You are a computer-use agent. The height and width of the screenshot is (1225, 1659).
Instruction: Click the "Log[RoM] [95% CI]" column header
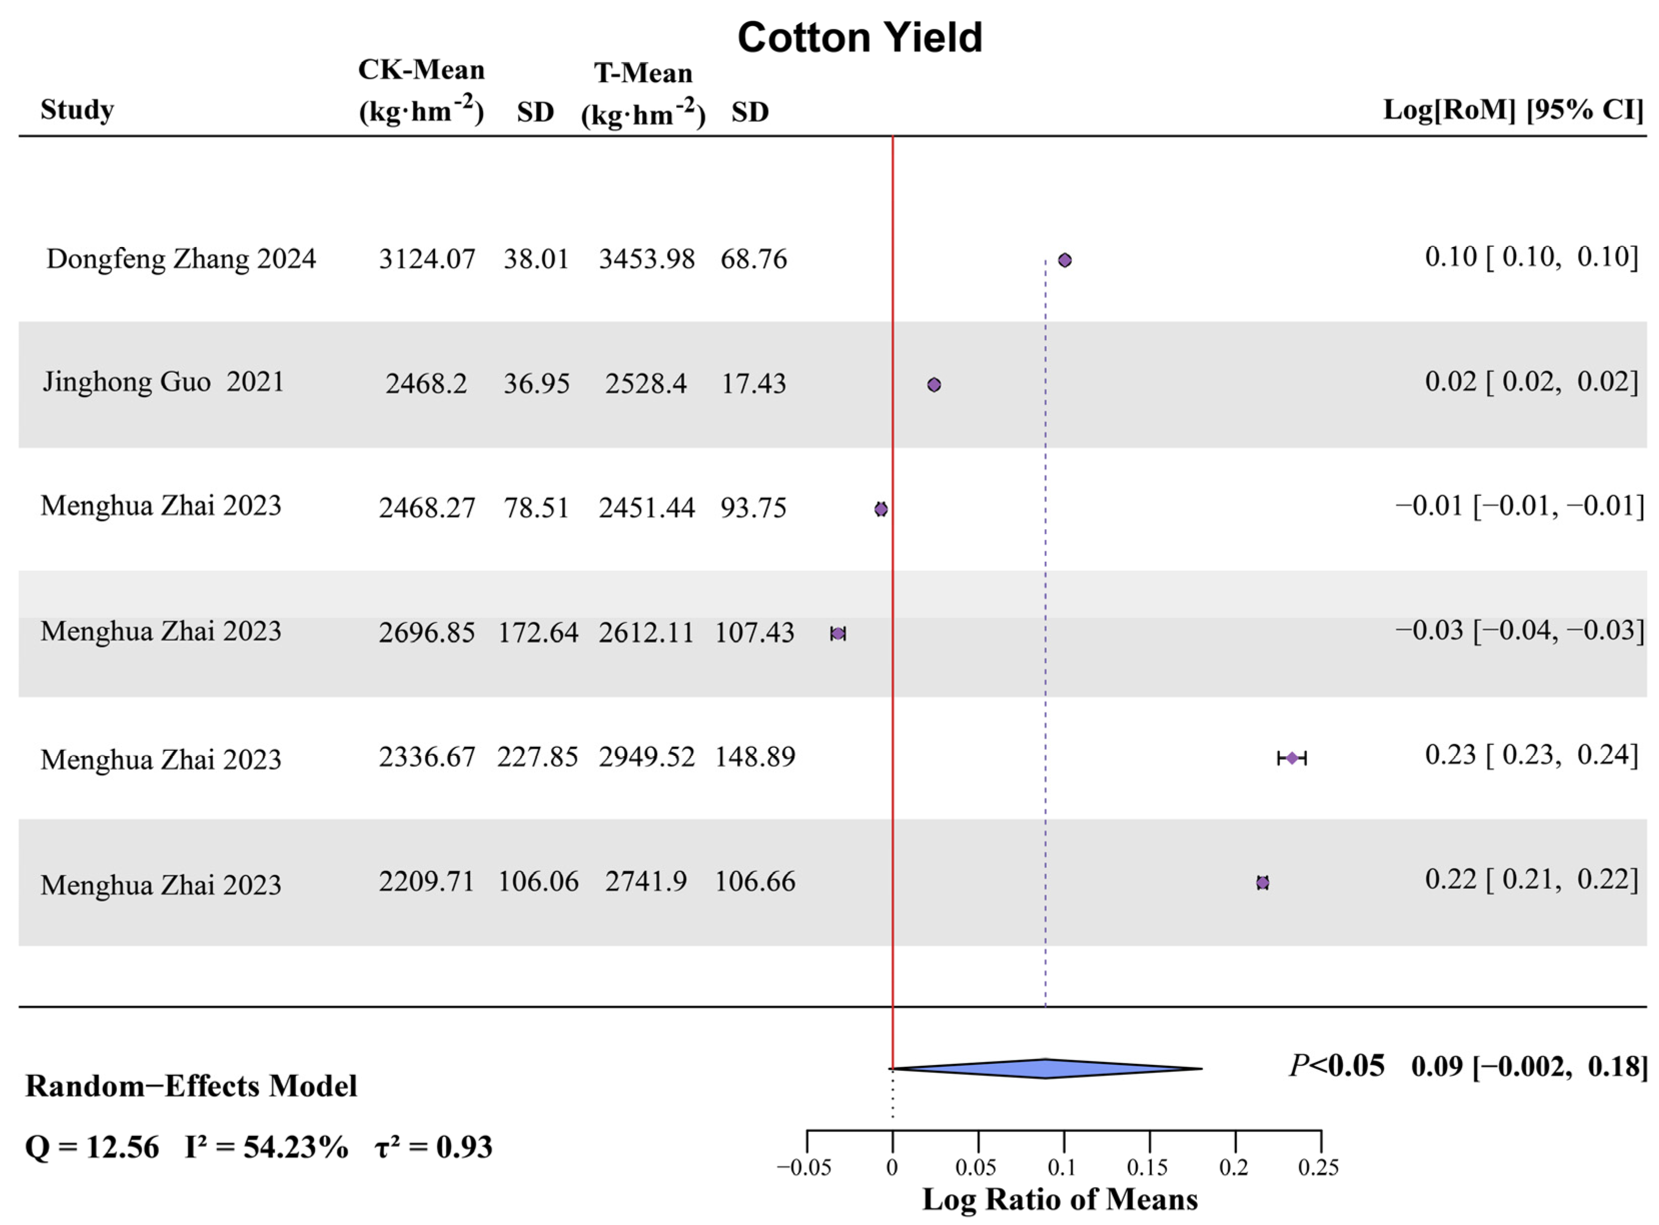pos(1513,110)
